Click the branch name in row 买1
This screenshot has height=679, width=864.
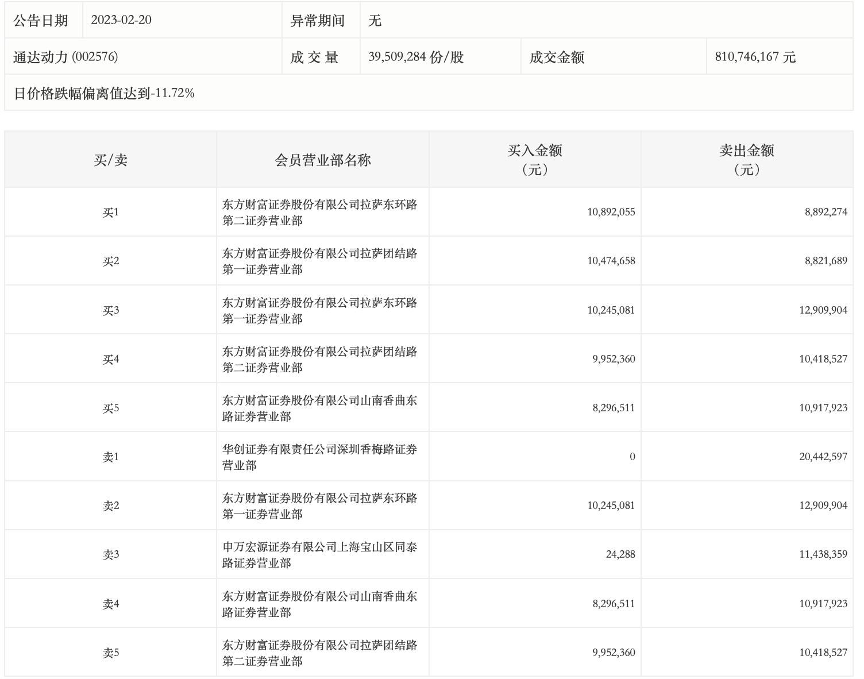(320, 213)
